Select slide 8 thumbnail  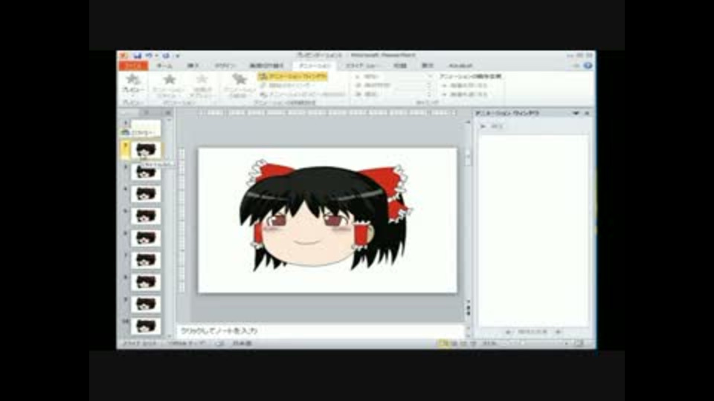pyautogui.click(x=146, y=282)
